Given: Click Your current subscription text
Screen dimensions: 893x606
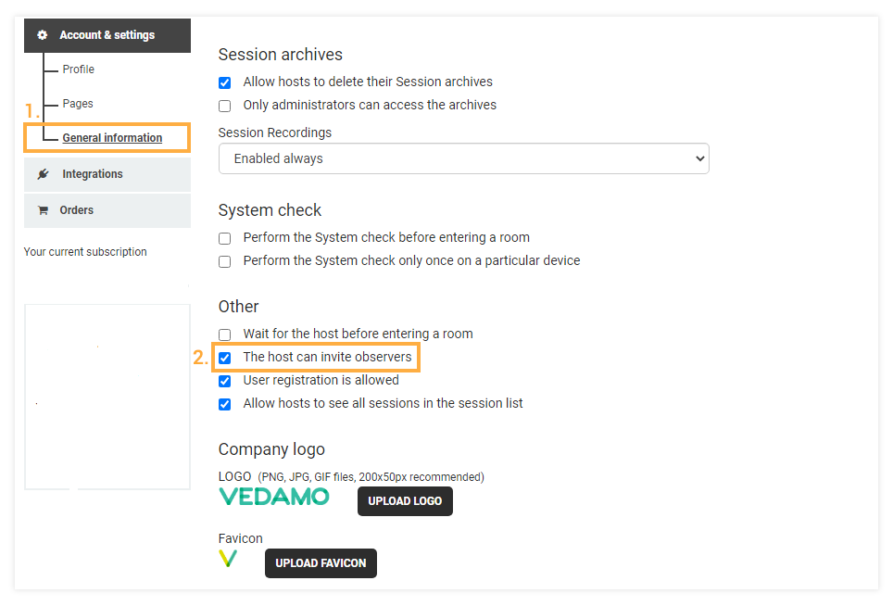Looking at the screenshot, I should click(x=85, y=252).
